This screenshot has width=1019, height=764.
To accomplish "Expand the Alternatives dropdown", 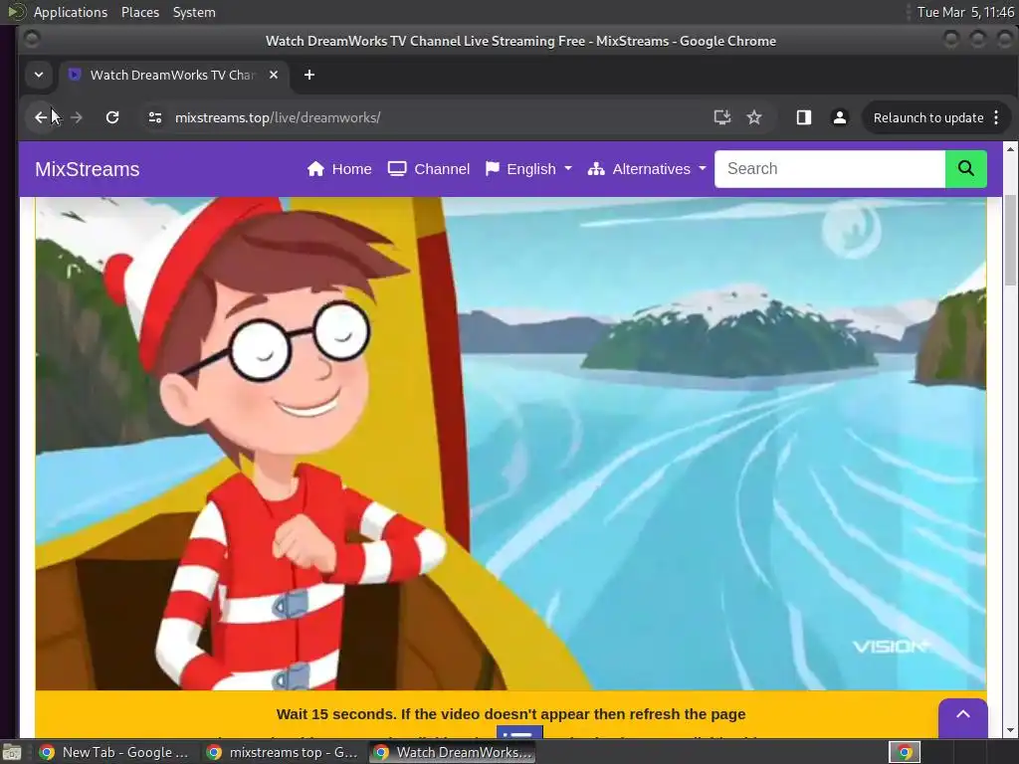I will pyautogui.click(x=647, y=169).
